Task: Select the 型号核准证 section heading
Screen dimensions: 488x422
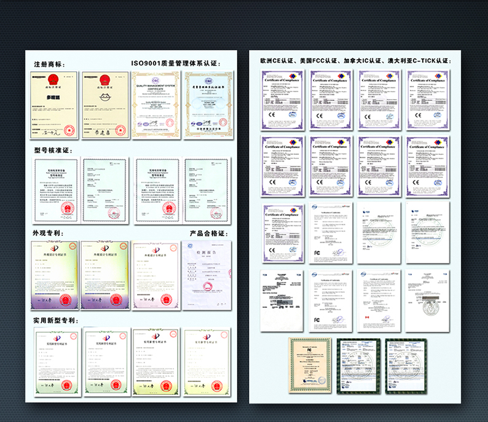Action: (53, 150)
